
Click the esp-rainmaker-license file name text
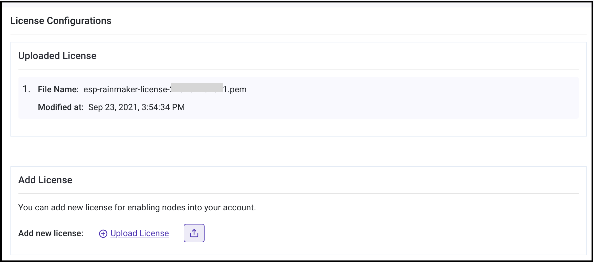coord(126,89)
